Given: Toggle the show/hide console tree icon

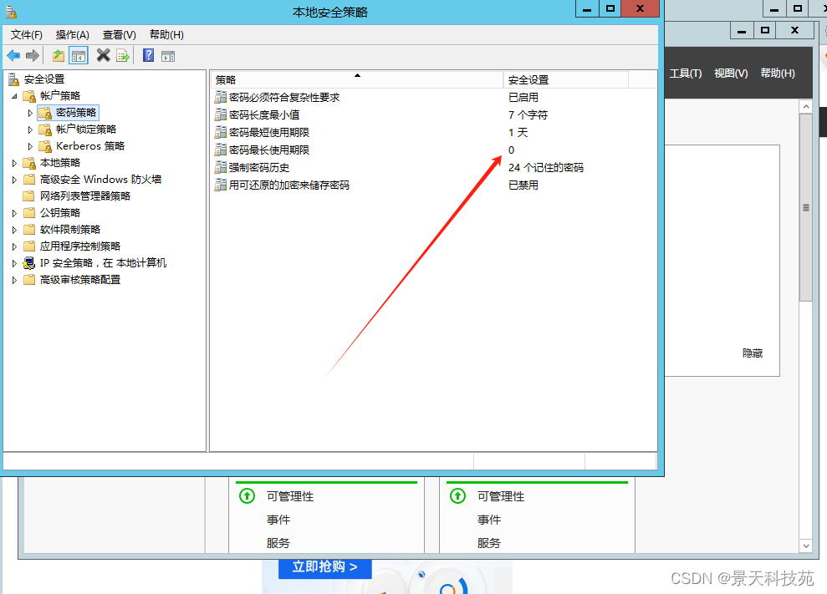Looking at the screenshot, I should 79,55.
